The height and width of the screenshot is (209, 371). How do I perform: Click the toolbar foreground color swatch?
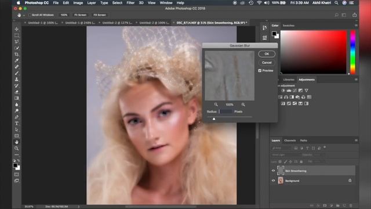click(15, 165)
